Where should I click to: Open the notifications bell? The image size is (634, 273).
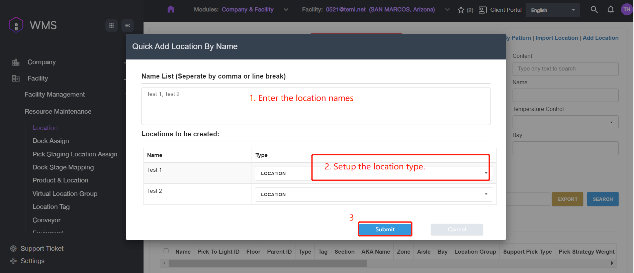pos(611,10)
